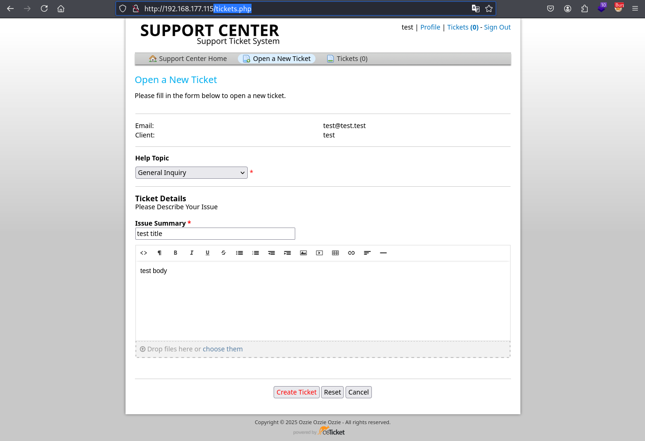This screenshot has width=645, height=441.
Task: Open the text alignment options
Action: tap(367, 253)
